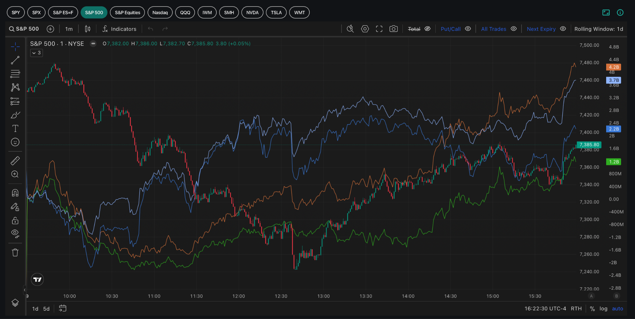The width and height of the screenshot is (635, 319).
Task: Toggle visibility eye next to All Trades
Action: click(x=513, y=29)
